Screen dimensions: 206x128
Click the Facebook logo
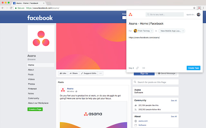(x=40, y=18)
